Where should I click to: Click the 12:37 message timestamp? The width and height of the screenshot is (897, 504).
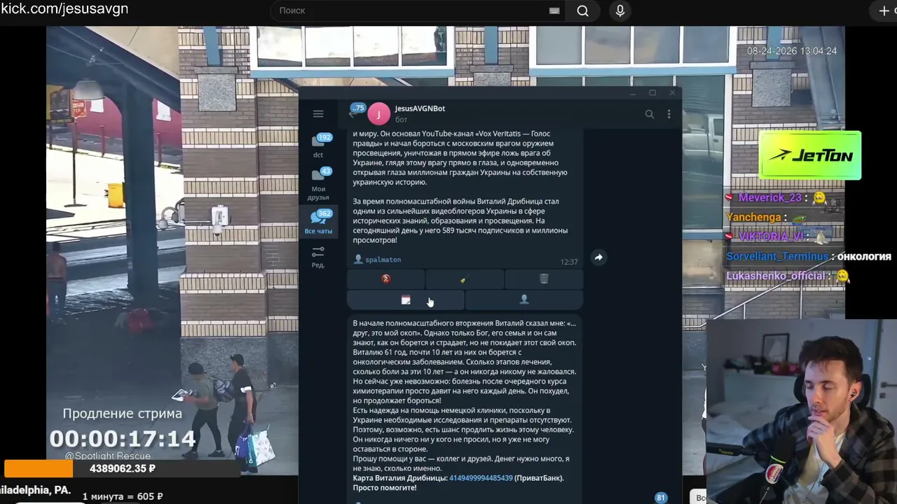pos(569,262)
